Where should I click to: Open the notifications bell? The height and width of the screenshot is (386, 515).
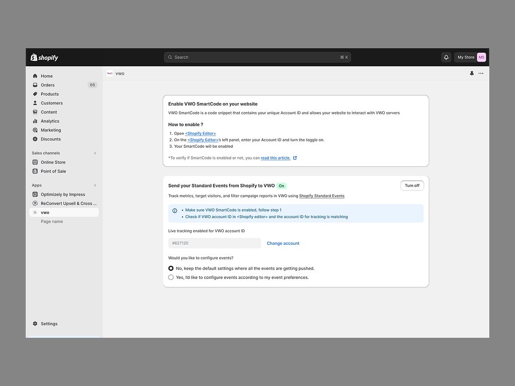point(446,57)
